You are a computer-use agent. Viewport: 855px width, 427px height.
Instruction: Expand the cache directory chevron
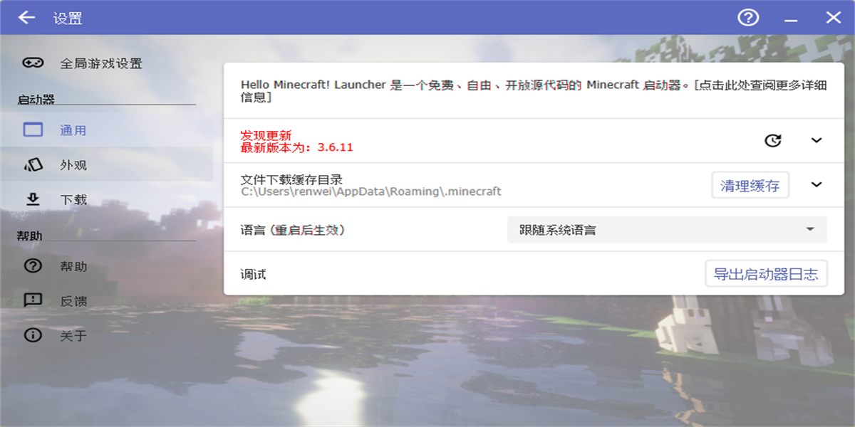817,186
